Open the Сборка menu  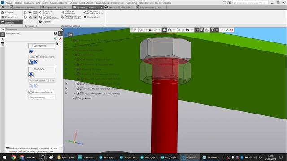coord(73,3)
